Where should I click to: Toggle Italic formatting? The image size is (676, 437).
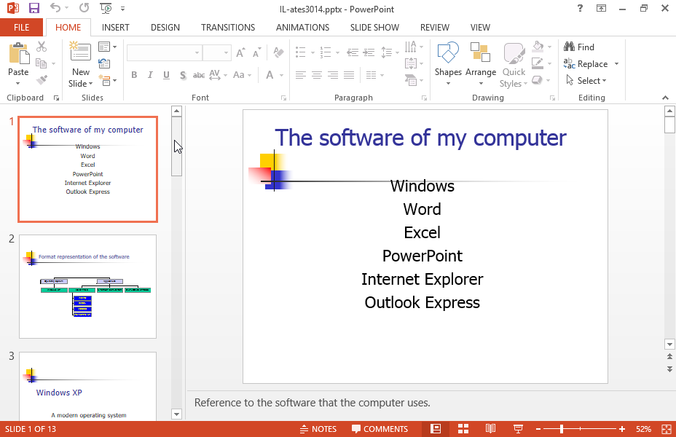click(x=150, y=75)
